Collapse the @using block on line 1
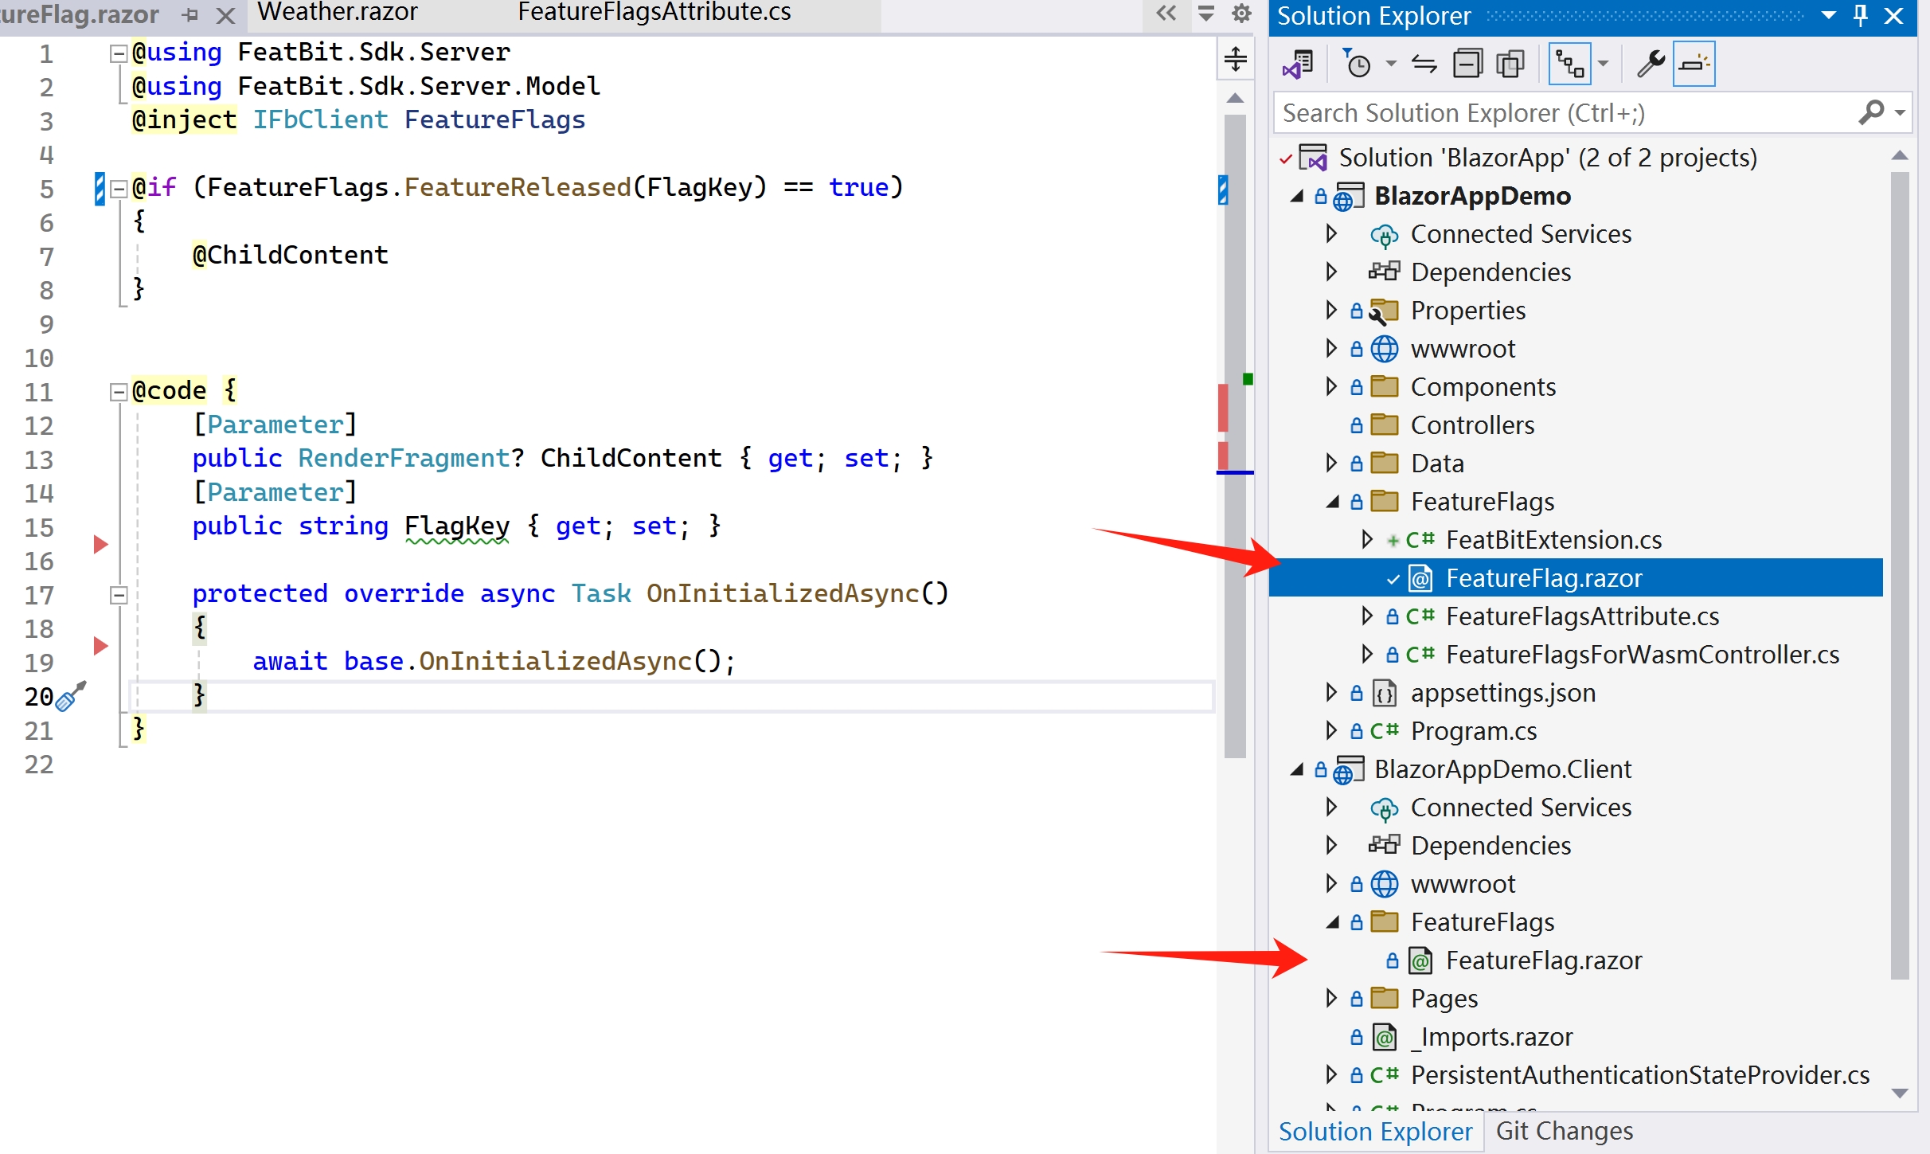1930x1154 pixels. point(118,53)
